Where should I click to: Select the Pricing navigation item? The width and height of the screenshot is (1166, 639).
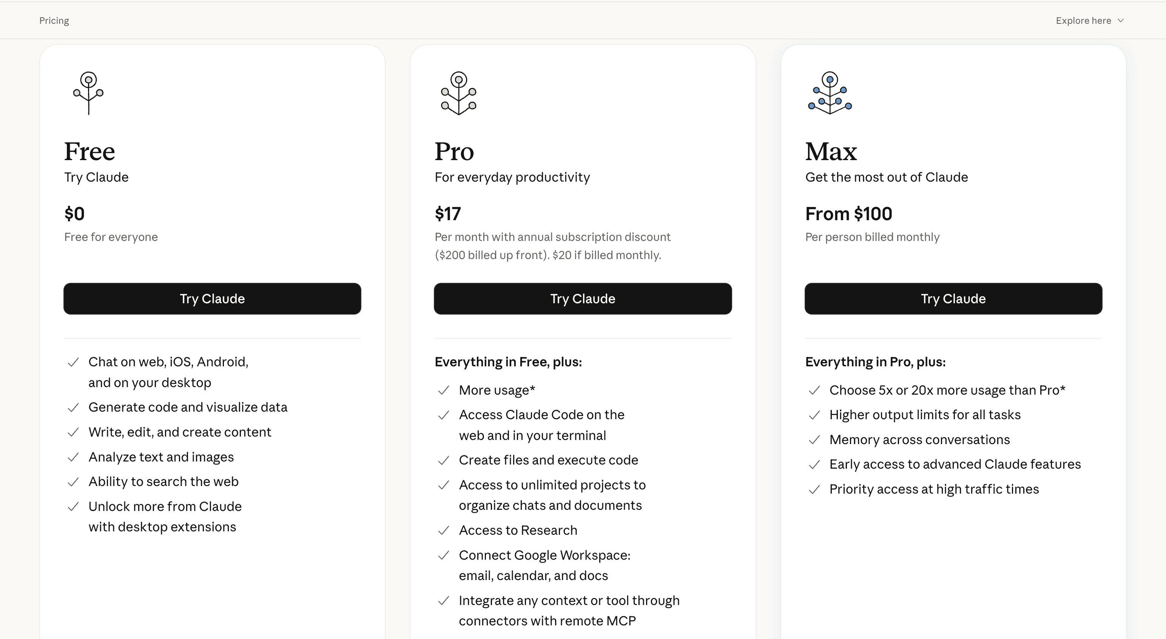pyautogui.click(x=54, y=20)
